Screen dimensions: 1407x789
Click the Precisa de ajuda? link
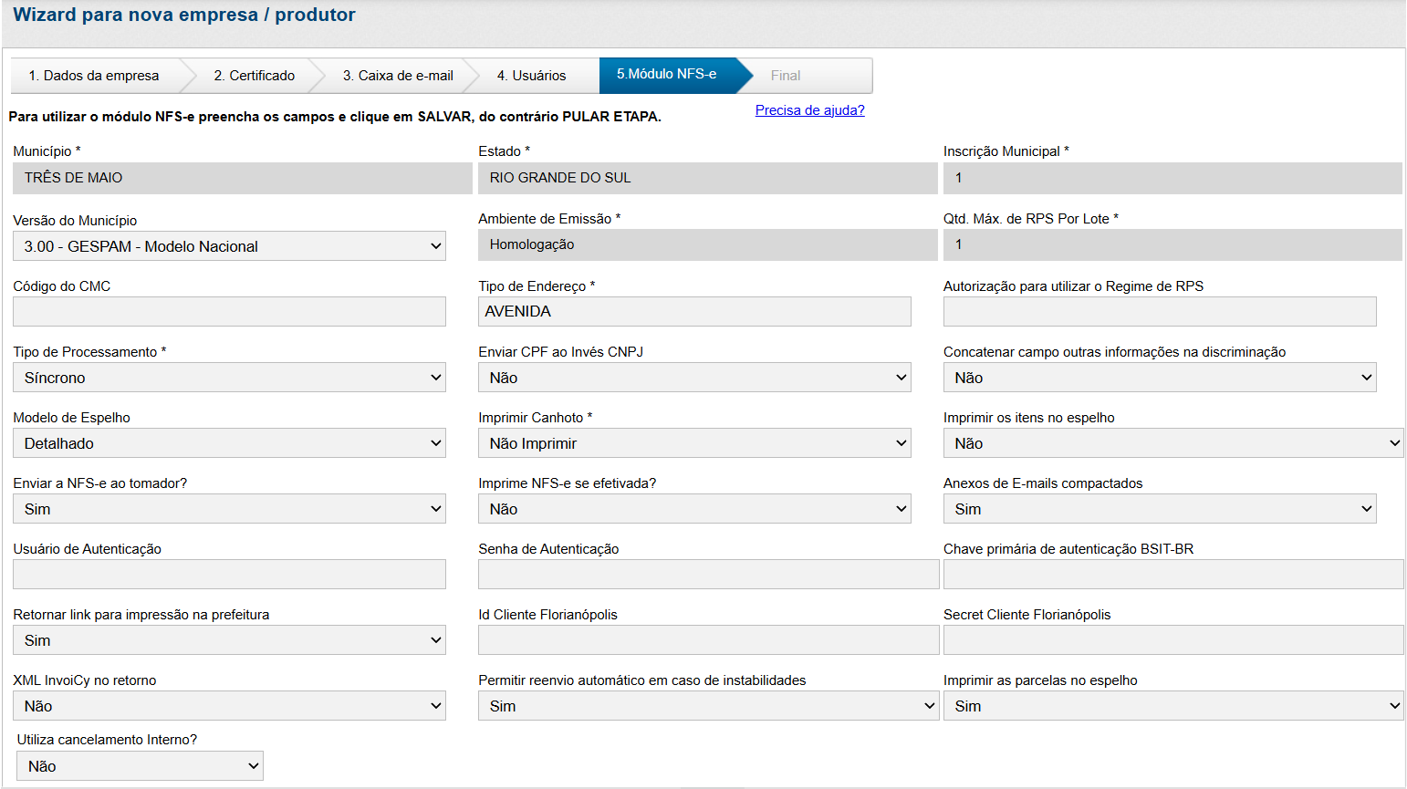pyautogui.click(x=809, y=110)
